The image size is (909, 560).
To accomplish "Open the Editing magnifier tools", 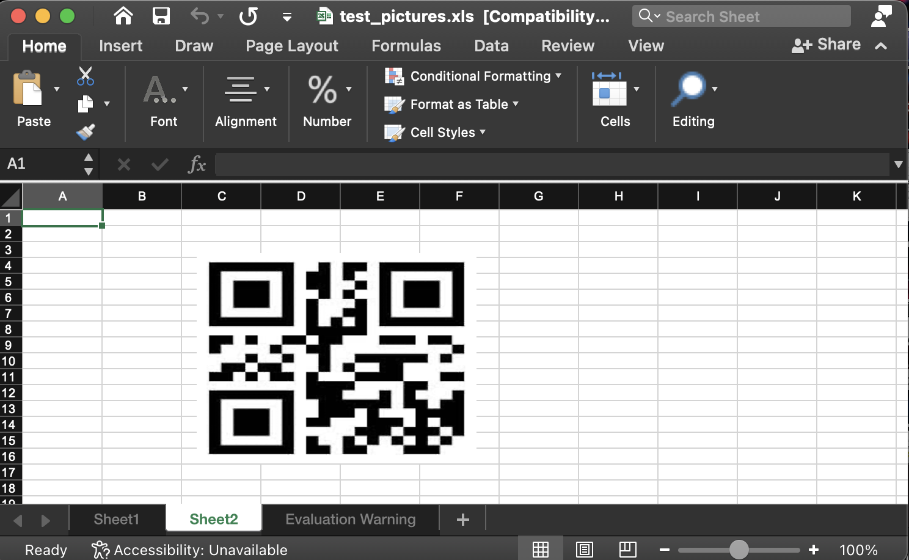I will pyautogui.click(x=690, y=89).
